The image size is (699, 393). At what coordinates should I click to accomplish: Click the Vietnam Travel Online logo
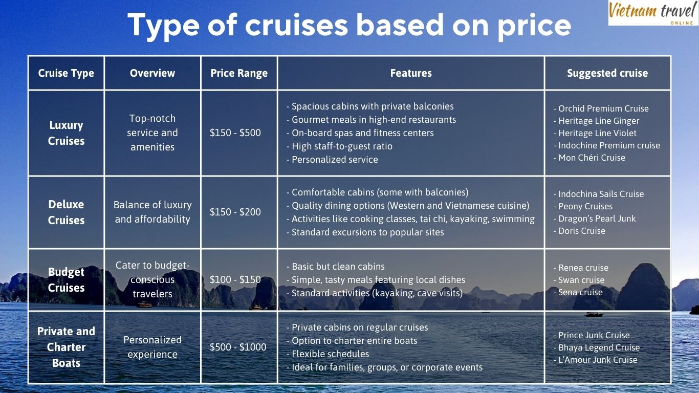coord(653,13)
